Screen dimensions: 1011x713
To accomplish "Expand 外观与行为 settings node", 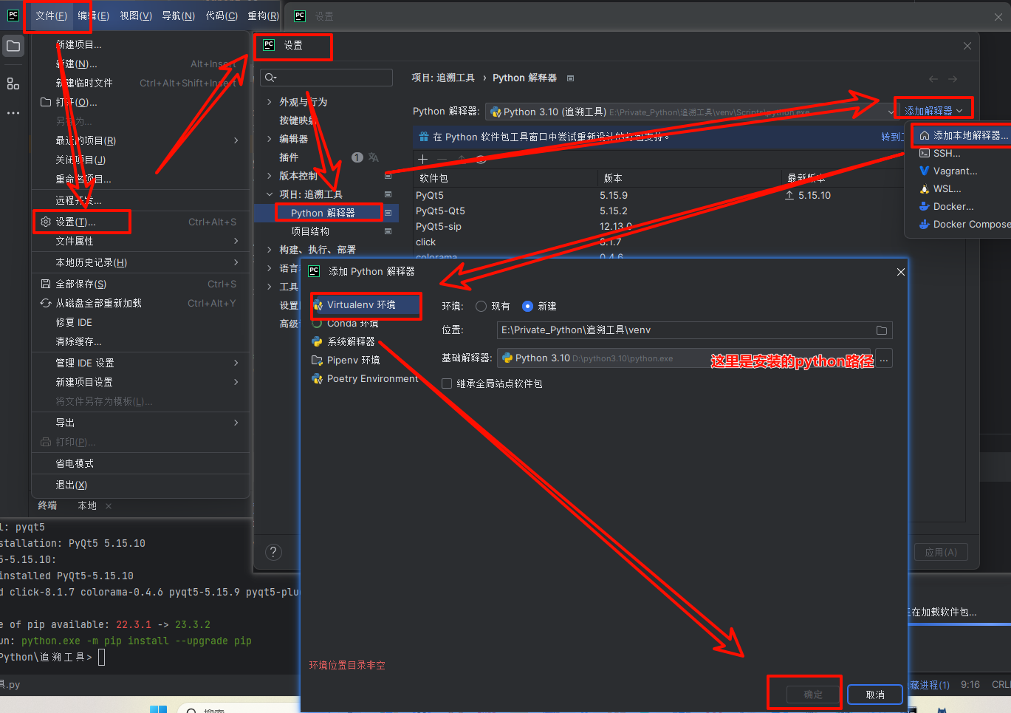I will tap(270, 102).
